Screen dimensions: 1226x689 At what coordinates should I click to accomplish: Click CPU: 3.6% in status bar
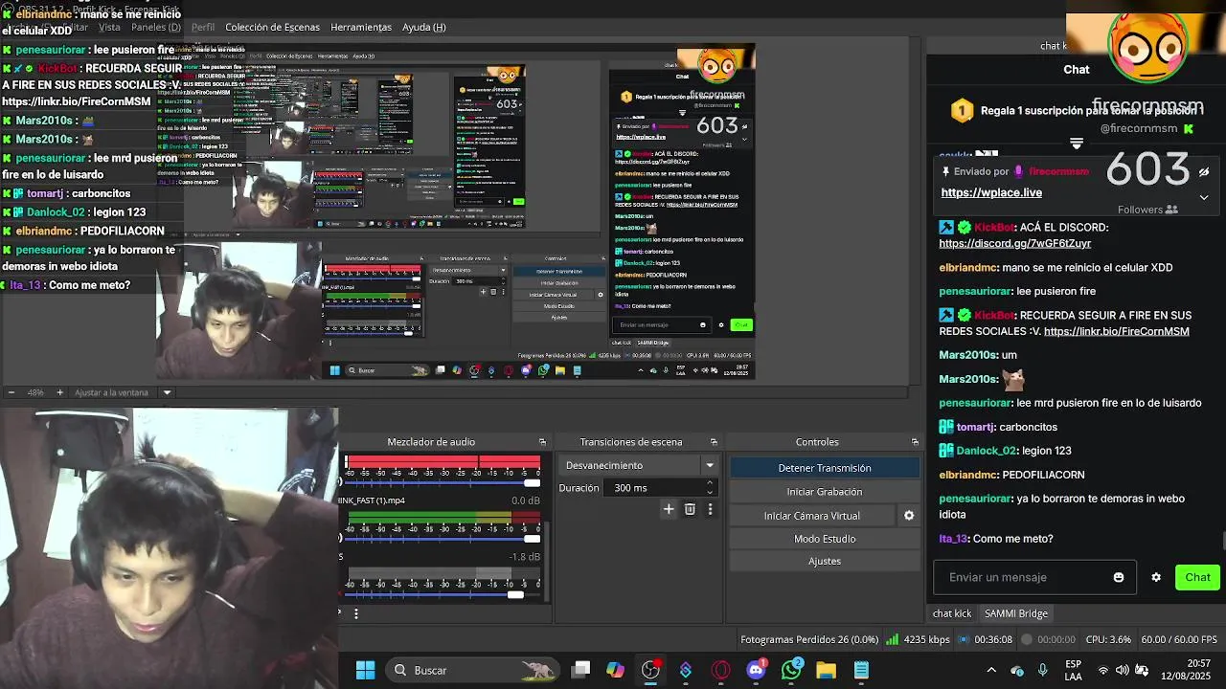tap(1108, 639)
